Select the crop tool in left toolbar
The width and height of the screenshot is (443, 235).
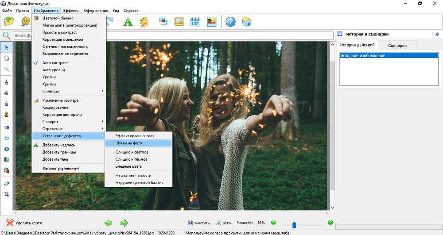tap(7, 194)
